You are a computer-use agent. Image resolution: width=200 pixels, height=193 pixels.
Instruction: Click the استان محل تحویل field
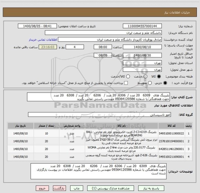pyautogui.click(x=142, y=63)
